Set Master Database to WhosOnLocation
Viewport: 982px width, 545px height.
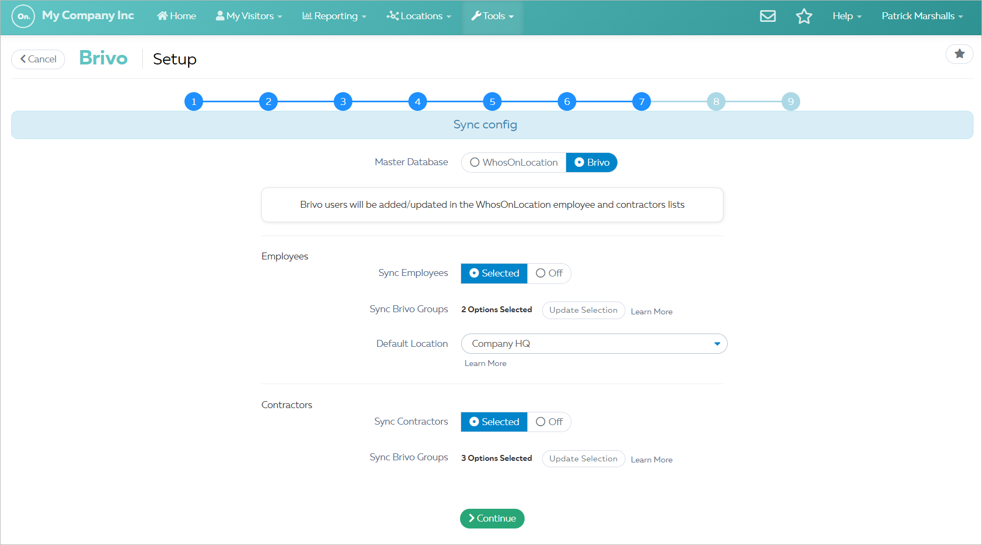pyautogui.click(x=513, y=162)
